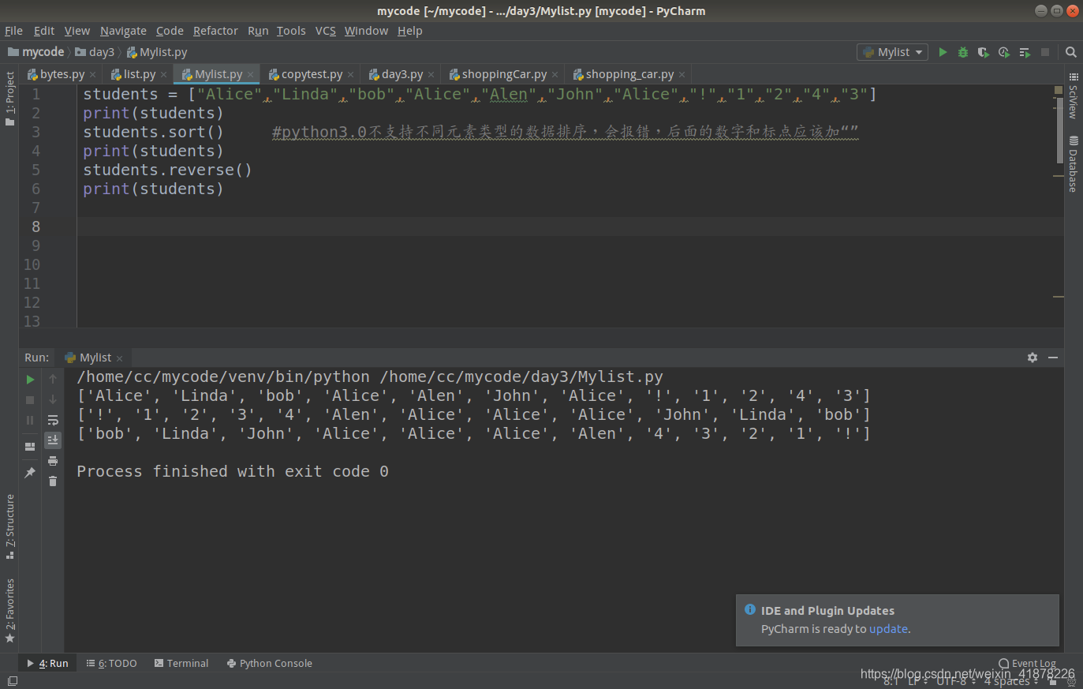
Task: Toggle the read-only lock icon in status bar
Action: 1053,681
